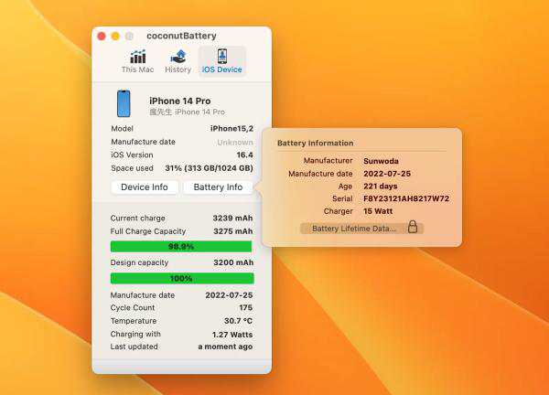Click iOS Version value 16.4
The image size is (549, 395).
click(x=244, y=155)
